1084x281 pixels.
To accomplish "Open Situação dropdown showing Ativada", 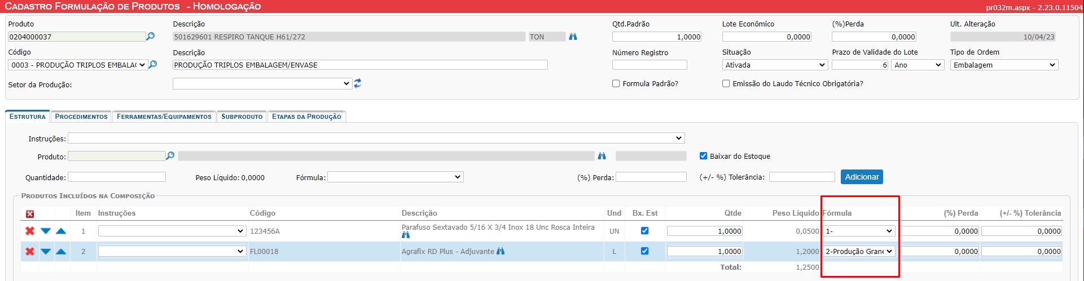I will click(775, 65).
